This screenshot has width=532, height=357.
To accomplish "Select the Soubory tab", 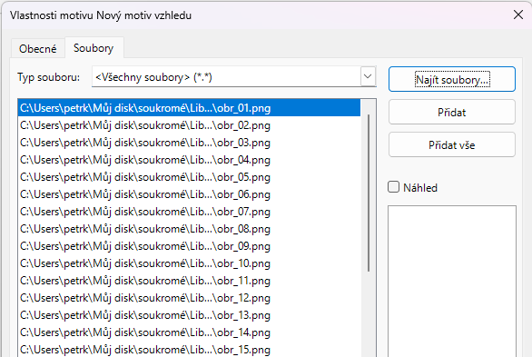I will 94,48.
